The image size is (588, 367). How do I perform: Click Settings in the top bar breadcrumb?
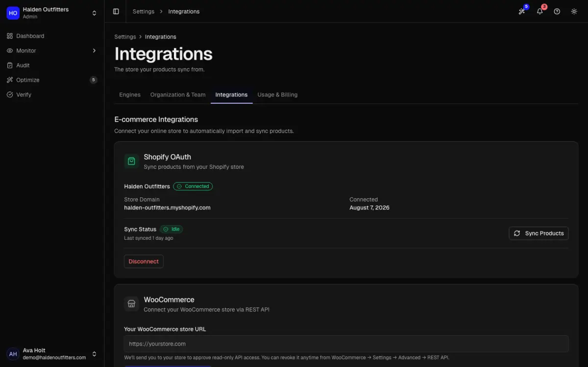(x=144, y=11)
